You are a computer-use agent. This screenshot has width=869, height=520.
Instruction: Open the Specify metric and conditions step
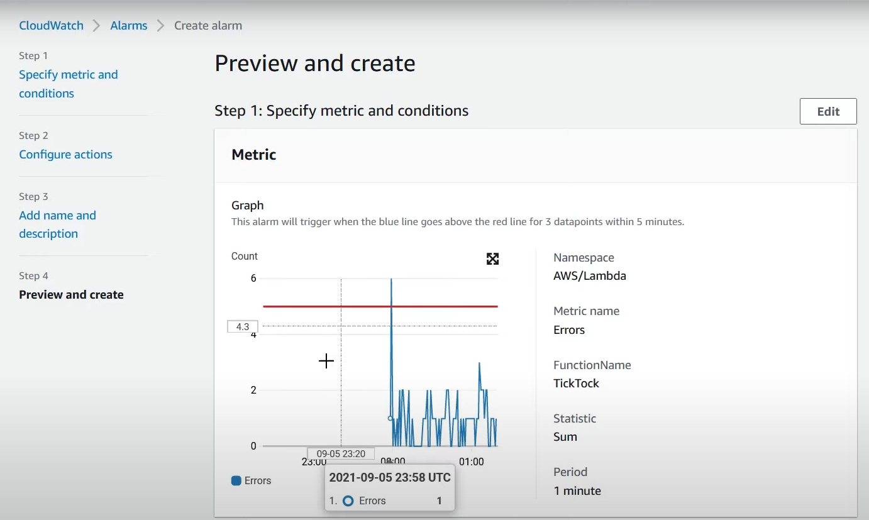[69, 84]
